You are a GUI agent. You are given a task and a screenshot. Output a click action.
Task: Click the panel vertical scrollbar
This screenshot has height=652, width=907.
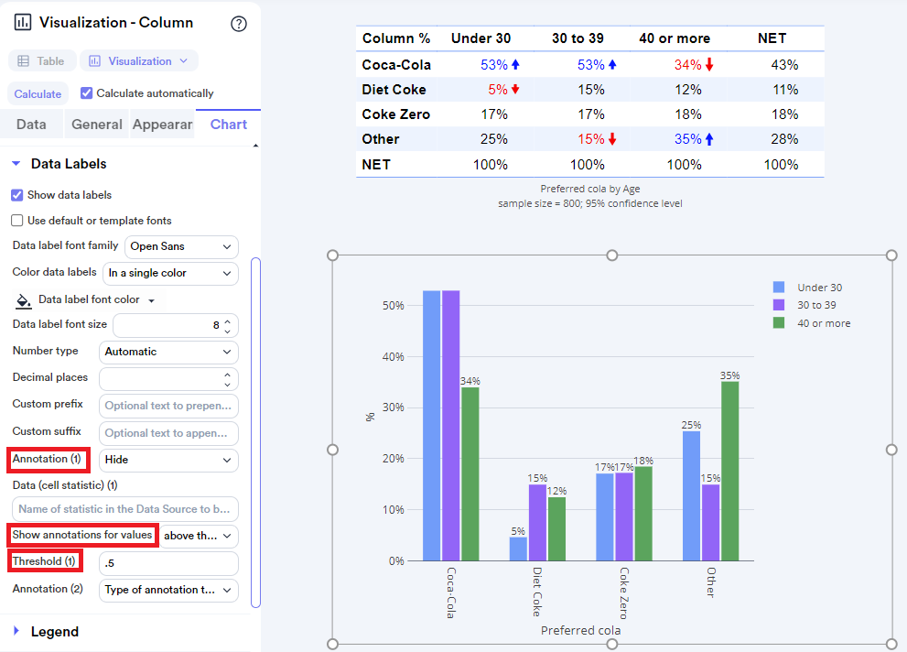(x=255, y=433)
